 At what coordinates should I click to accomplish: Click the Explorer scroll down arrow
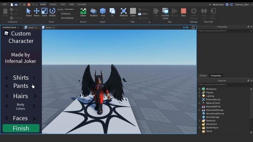click(x=251, y=133)
